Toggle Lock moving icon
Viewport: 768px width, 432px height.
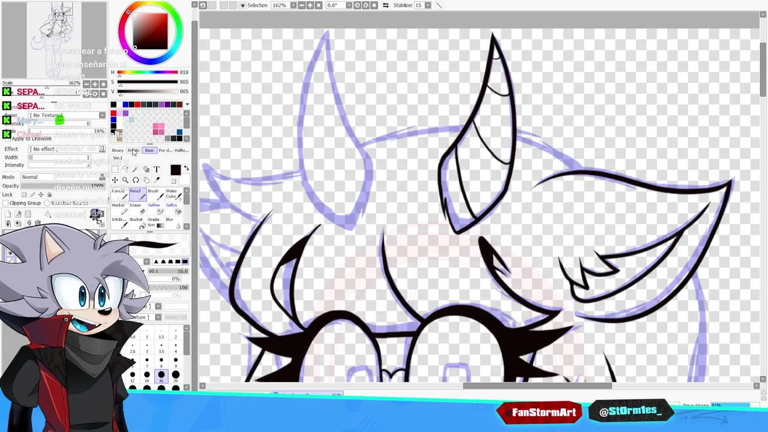point(41,194)
